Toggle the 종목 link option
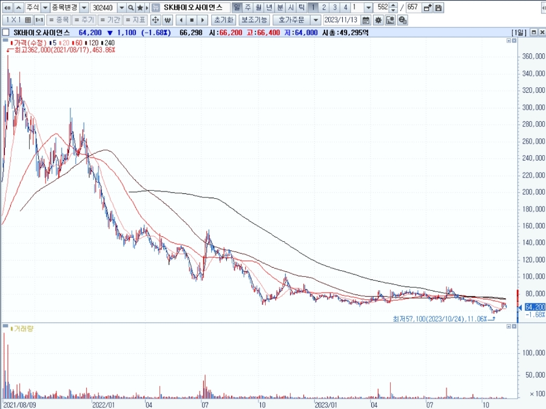The width and height of the screenshot is (546, 409). [58, 20]
